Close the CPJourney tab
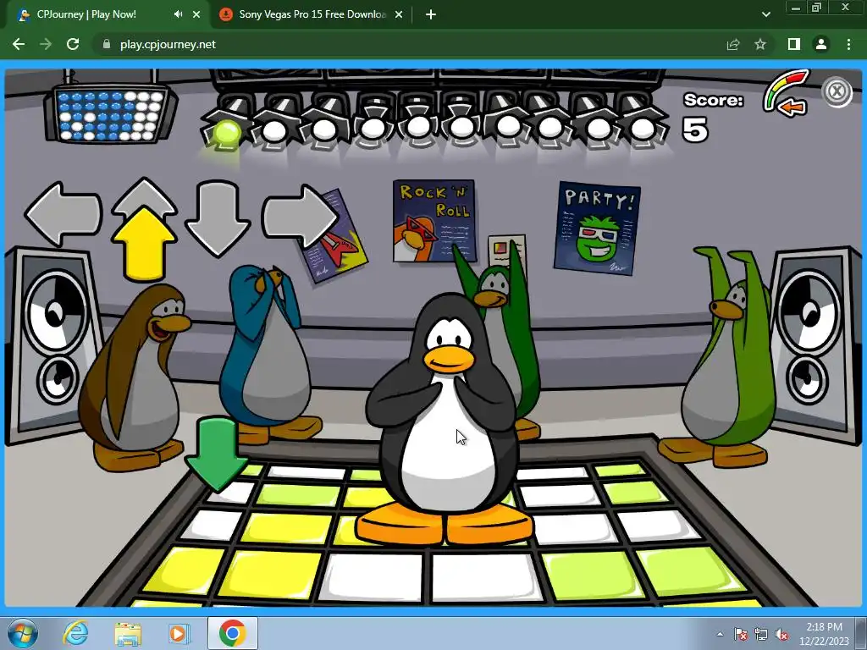Image resolution: width=867 pixels, height=650 pixels. (196, 14)
